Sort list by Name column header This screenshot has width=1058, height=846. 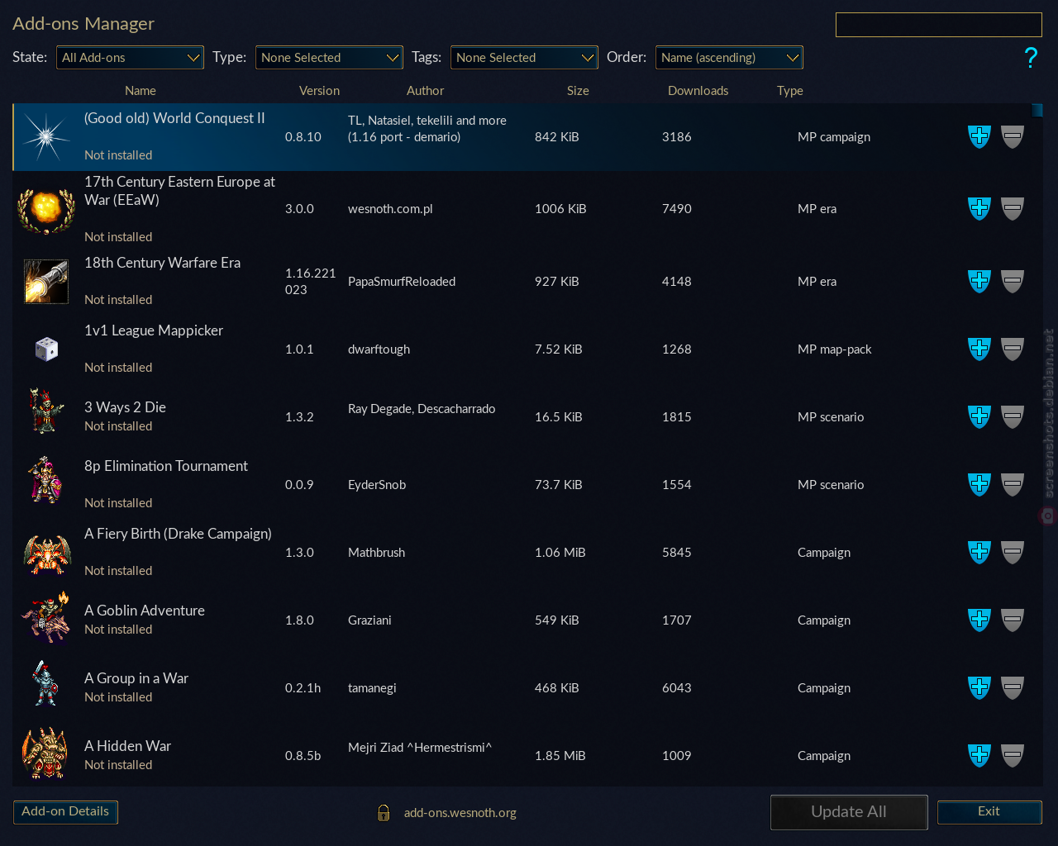[x=141, y=91]
